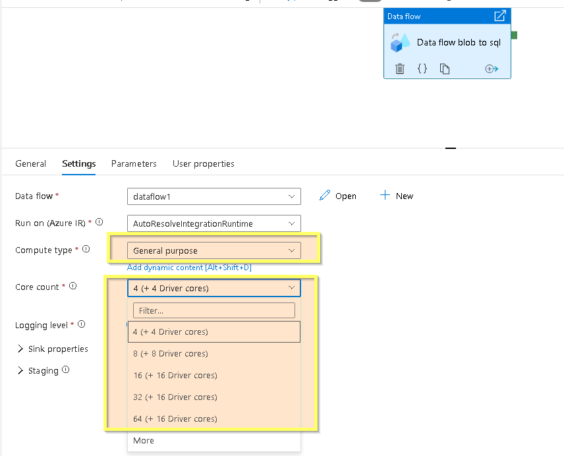This screenshot has width=564, height=456.
Task: Click the Open button to edit data flow
Action: coord(338,196)
